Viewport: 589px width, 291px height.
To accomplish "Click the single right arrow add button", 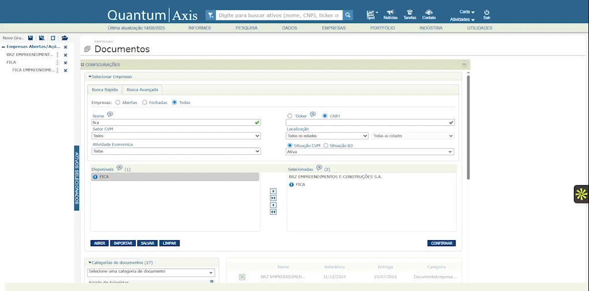I will (x=274, y=191).
